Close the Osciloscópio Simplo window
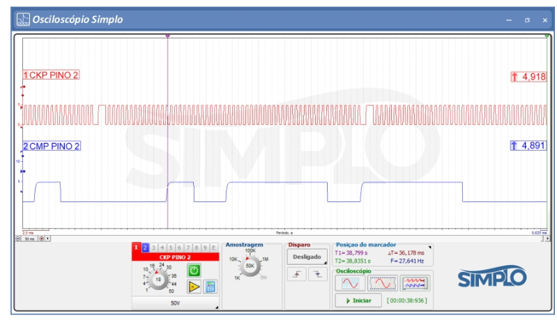Image resolution: width=557 pixels, height=320 pixels. point(545,20)
